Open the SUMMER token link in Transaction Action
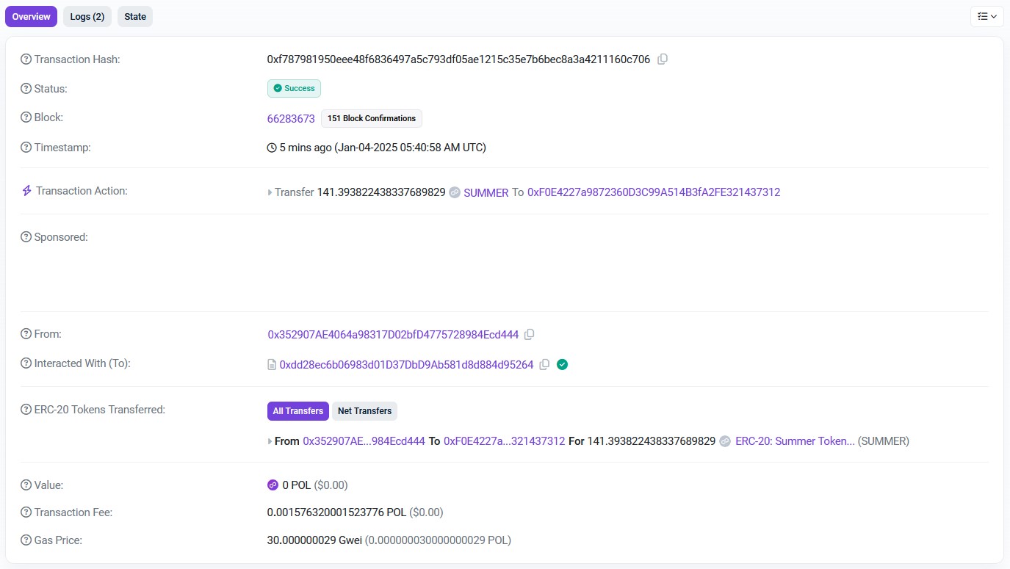Screen dimensions: 1010x569 click(x=486, y=193)
